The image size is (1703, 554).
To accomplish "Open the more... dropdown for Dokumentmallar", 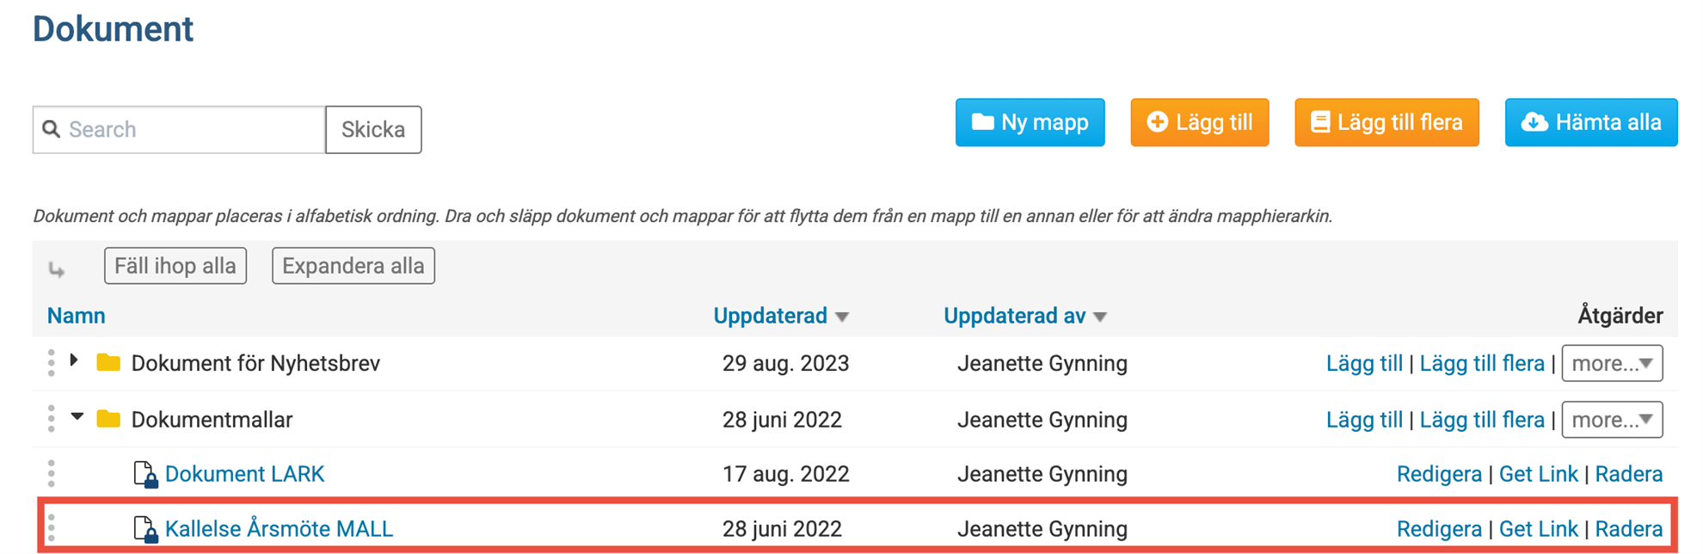I will pyautogui.click(x=1612, y=420).
